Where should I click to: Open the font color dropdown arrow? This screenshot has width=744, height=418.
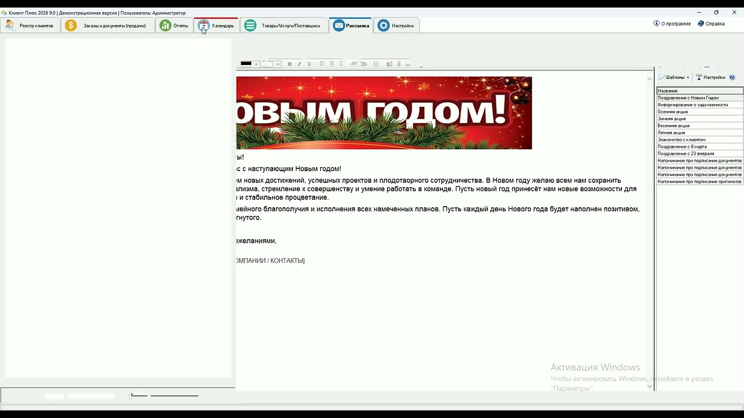coord(256,64)
